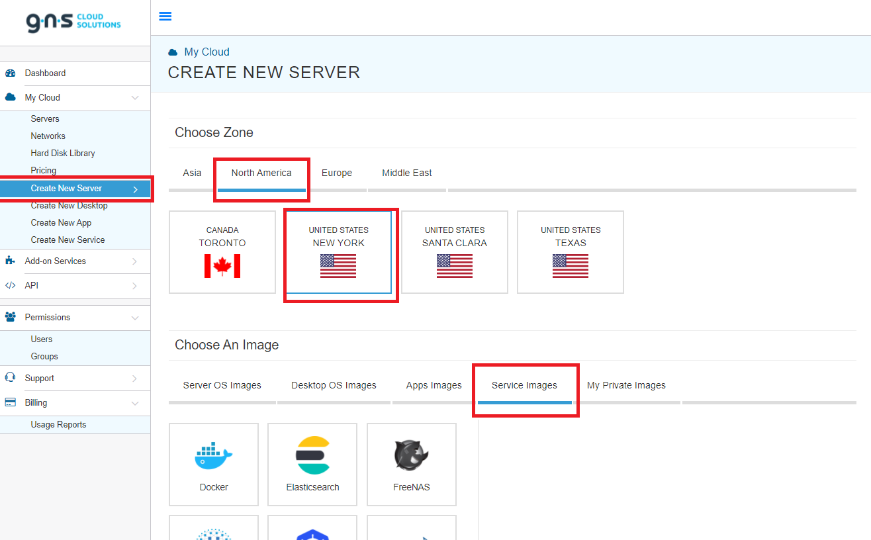This screenshot has height=540, width=871.
Task: Click the My Cloud breadcrumb link
Action: click(x=207, y=52)
